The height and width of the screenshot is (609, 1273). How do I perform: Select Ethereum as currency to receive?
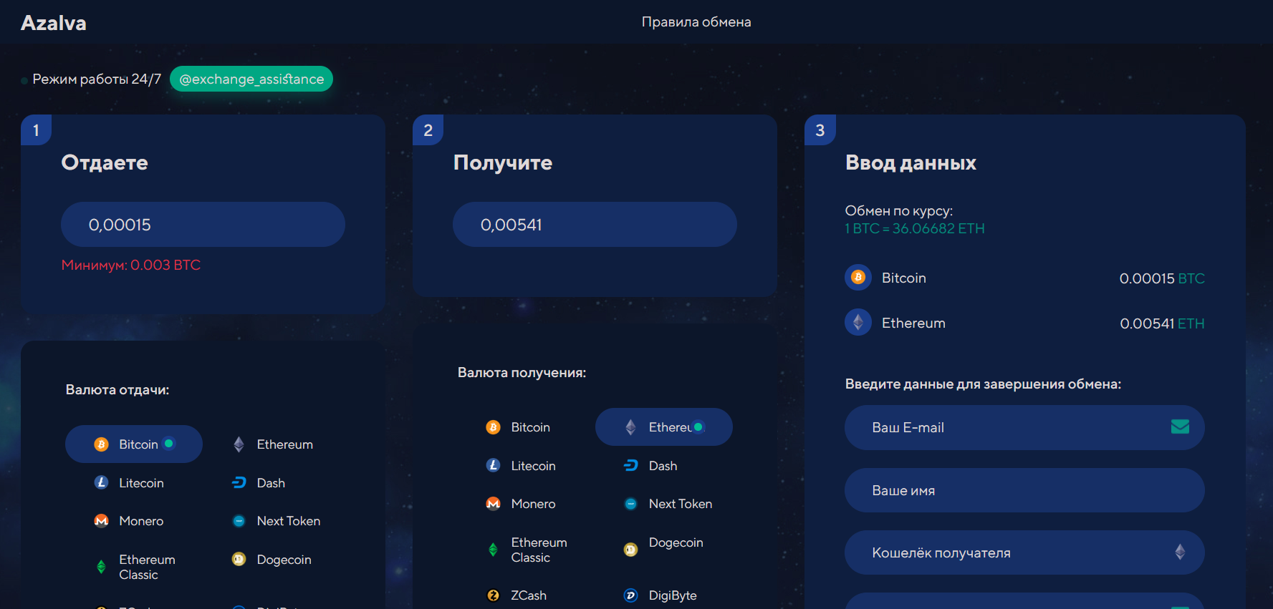[663, 427]
